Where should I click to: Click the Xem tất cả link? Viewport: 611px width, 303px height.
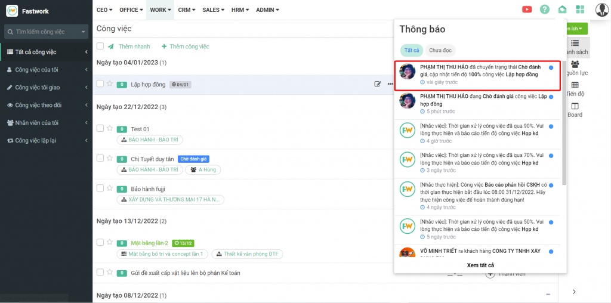click(x=480, y=265)
